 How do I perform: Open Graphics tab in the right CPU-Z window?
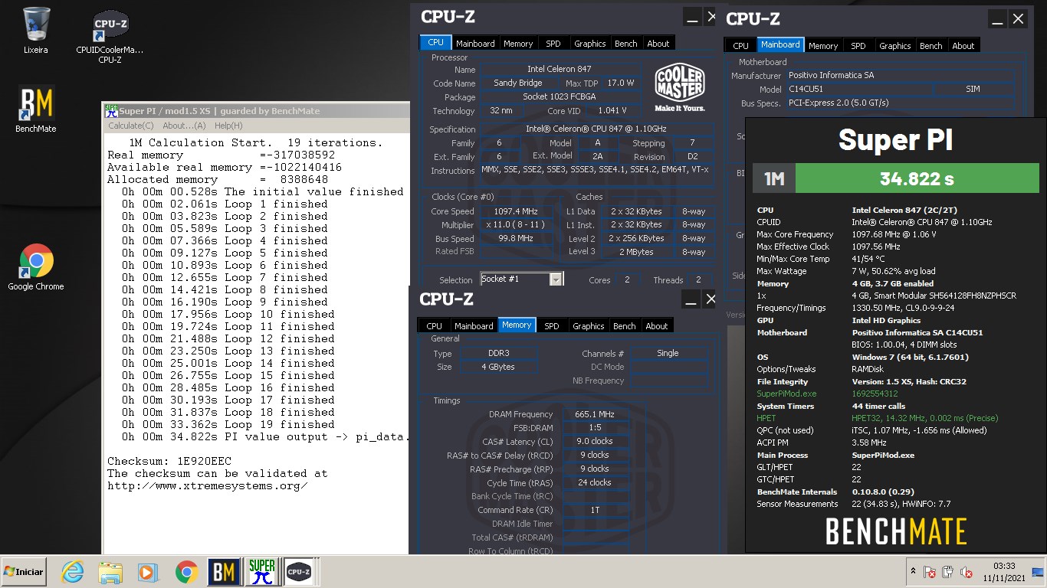pos(895,46)
